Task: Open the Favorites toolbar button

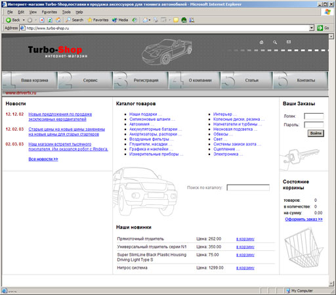Action: pos(98,20)
